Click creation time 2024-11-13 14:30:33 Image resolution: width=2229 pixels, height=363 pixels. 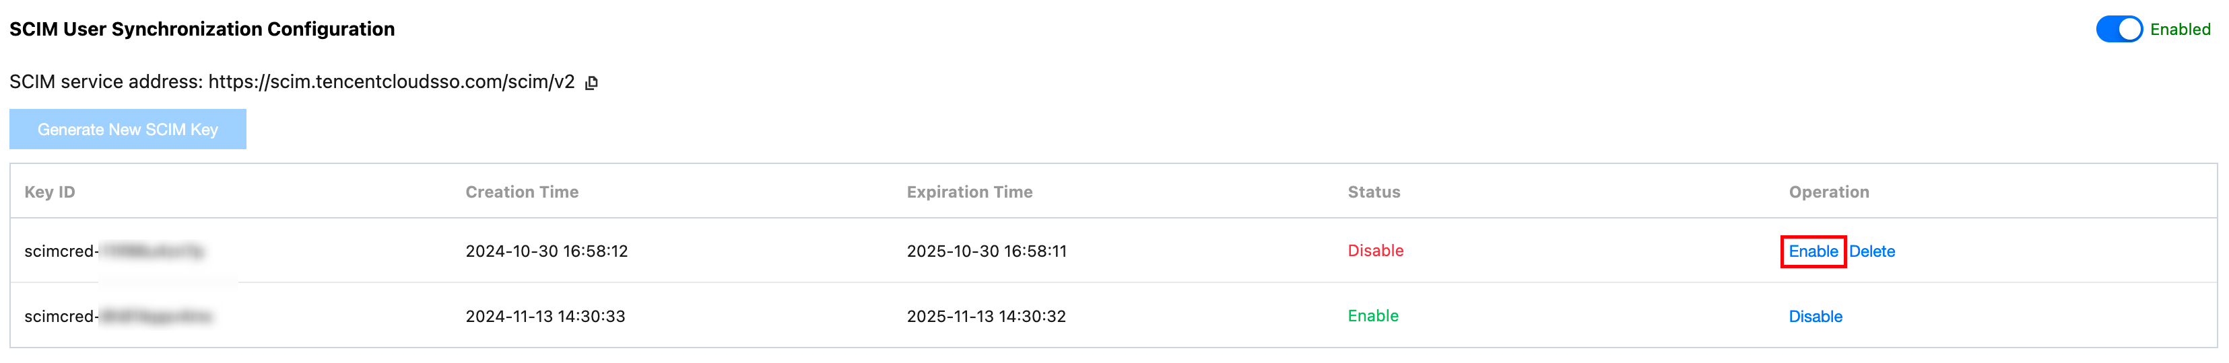point(545,317)
